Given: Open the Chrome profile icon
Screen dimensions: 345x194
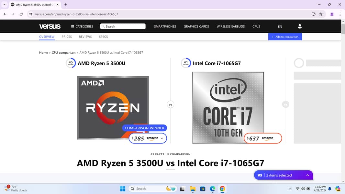Looking at the screenshot, I should tap(332, 14).
